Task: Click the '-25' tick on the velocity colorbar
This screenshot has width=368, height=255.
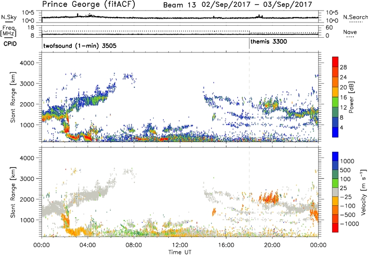Action: pyautogui.click(x=346, y=197)
